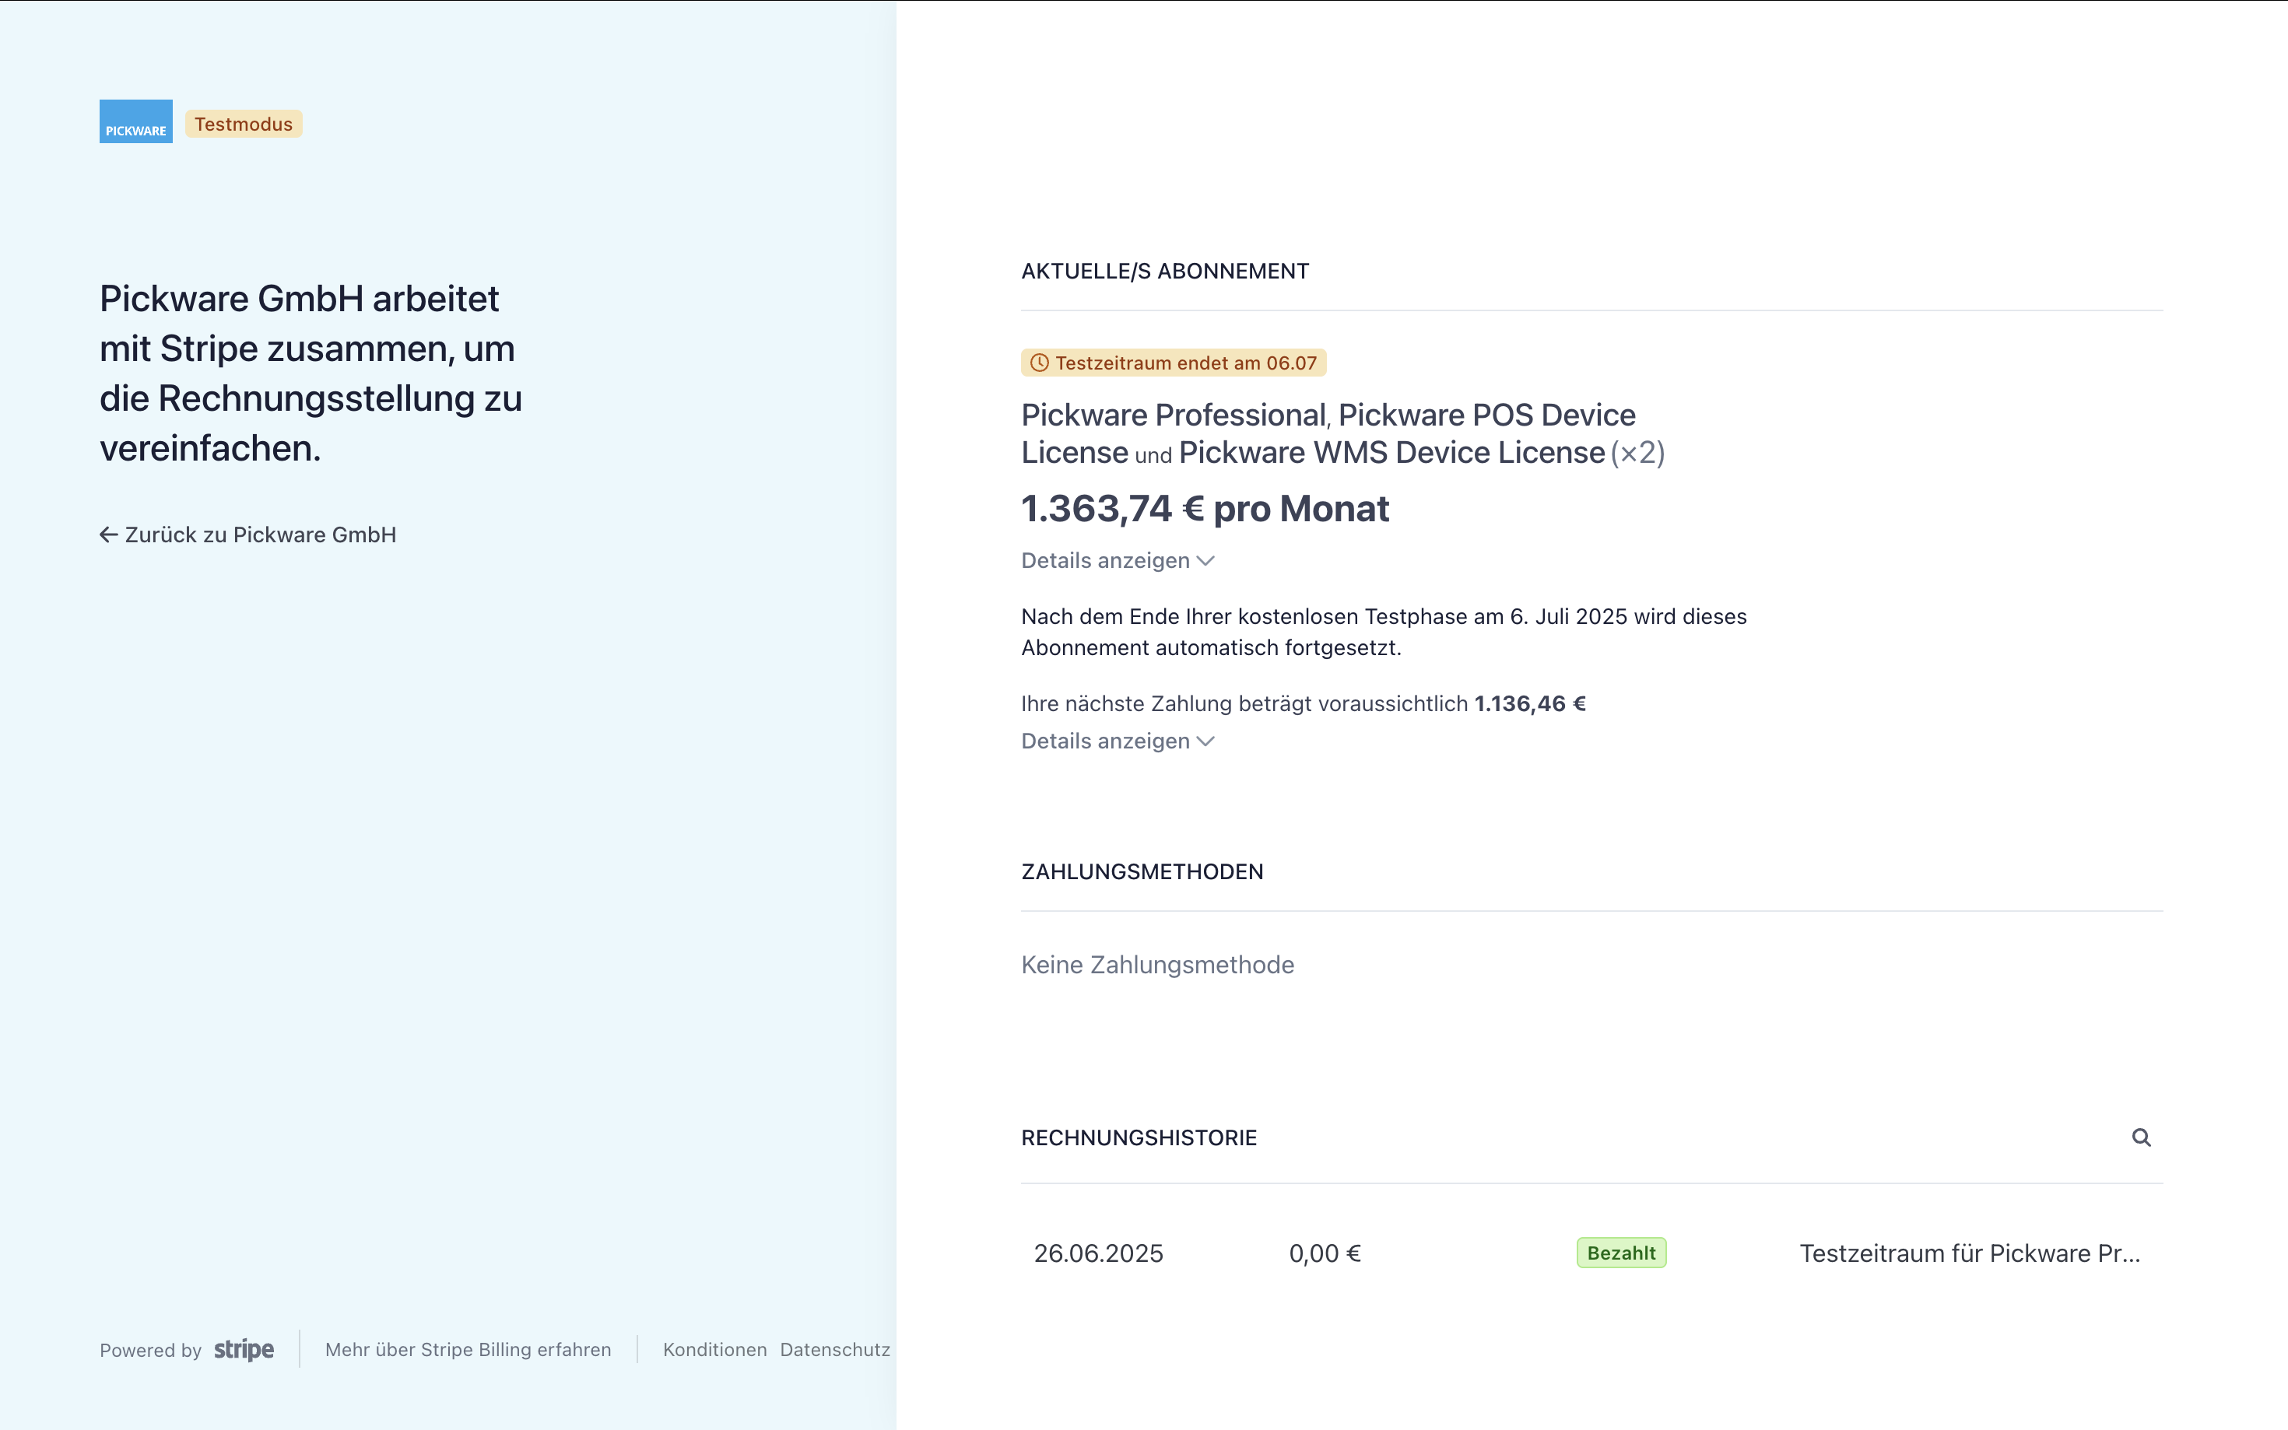Click the search icon in Rechnungshistorie

click(x=2140, y=1137)
